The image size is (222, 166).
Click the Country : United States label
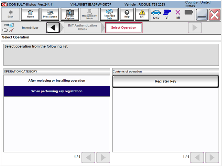click(x=198, y=4)
